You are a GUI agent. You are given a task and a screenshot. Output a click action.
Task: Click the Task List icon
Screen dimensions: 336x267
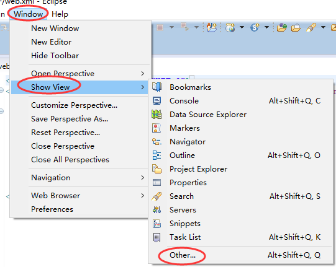[x=157, y=237]
